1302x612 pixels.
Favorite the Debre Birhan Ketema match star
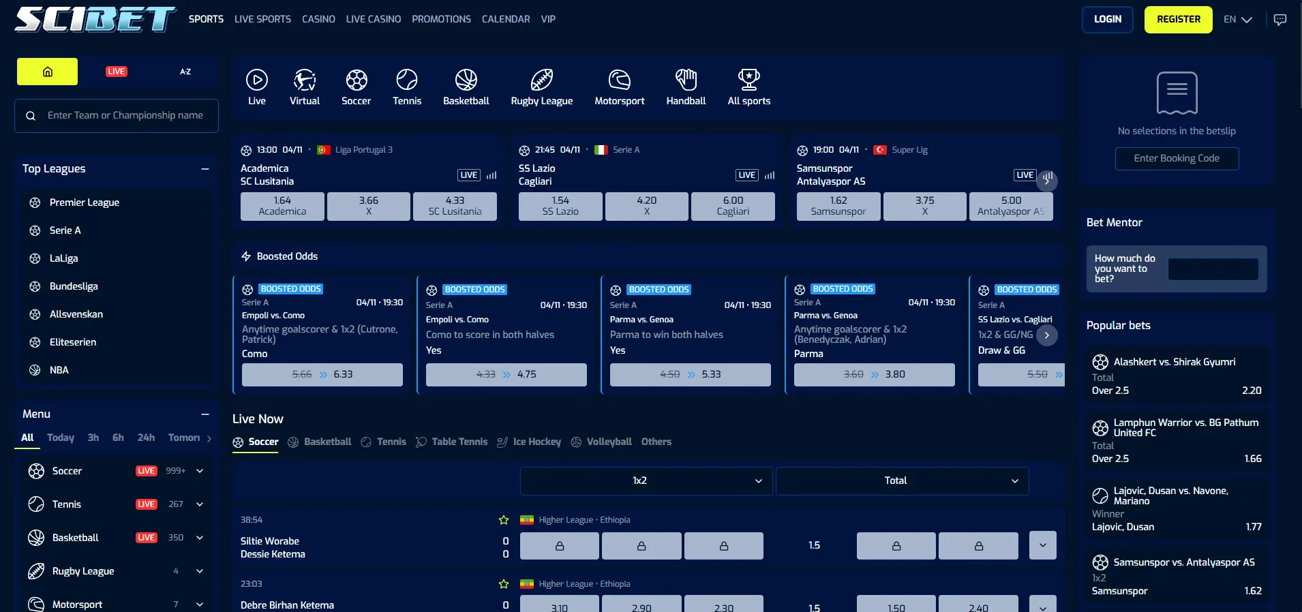coord(504,584)
